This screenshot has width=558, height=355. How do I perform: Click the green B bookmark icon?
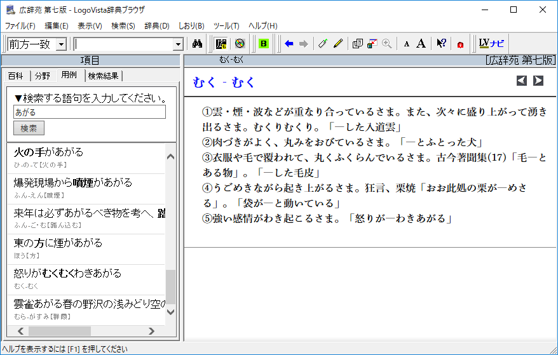(x=264, y=44)
